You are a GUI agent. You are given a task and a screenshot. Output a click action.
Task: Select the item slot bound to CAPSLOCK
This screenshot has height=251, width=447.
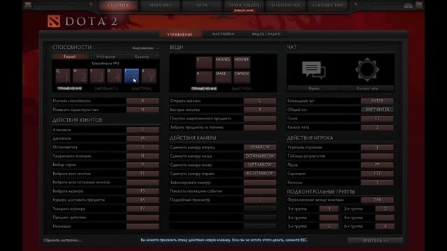click(x=242, y=77)
